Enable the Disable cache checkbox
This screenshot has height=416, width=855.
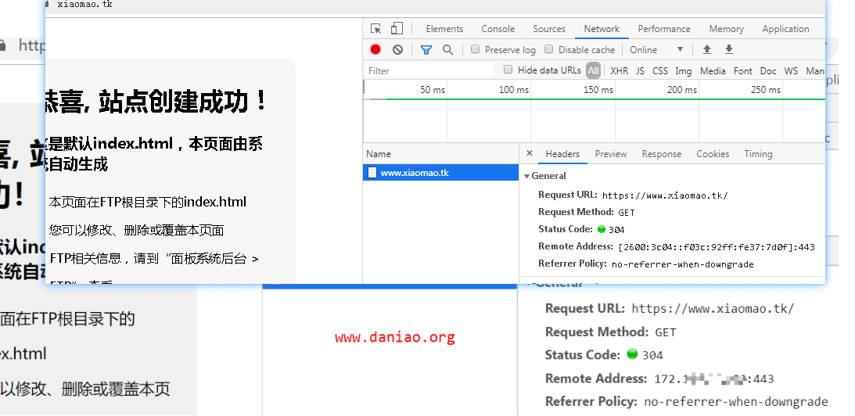pos(549,49)
